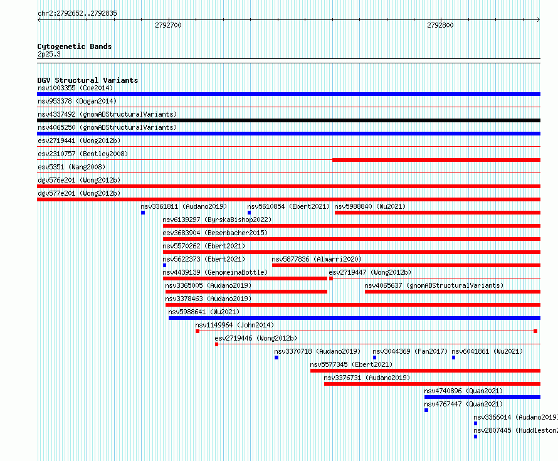Select the blue bar of nsv5988641

click(x=354, y=318)
